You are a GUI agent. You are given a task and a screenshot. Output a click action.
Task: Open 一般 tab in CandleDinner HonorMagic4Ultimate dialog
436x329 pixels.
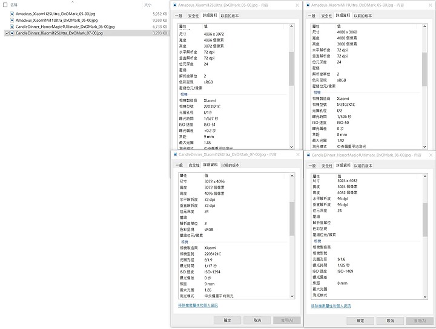312,166
